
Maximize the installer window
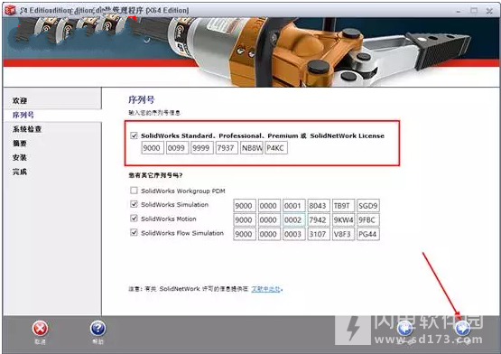tap(474, 11)
